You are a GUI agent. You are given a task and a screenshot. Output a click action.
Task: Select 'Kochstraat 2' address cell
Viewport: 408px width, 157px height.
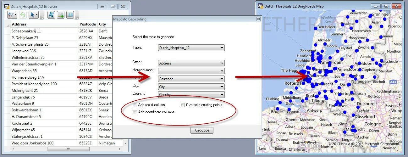[44, 123]
